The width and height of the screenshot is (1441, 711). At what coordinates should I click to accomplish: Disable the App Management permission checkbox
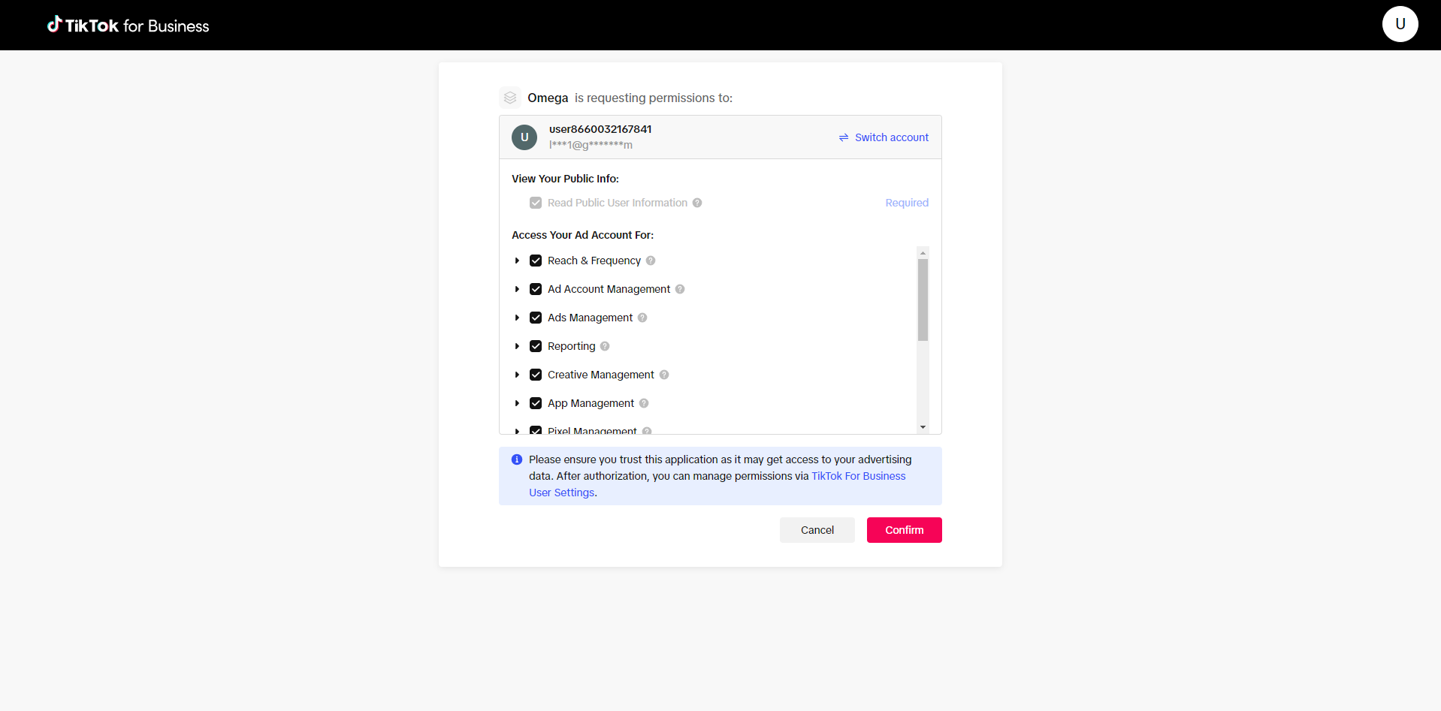coord(536,403)
